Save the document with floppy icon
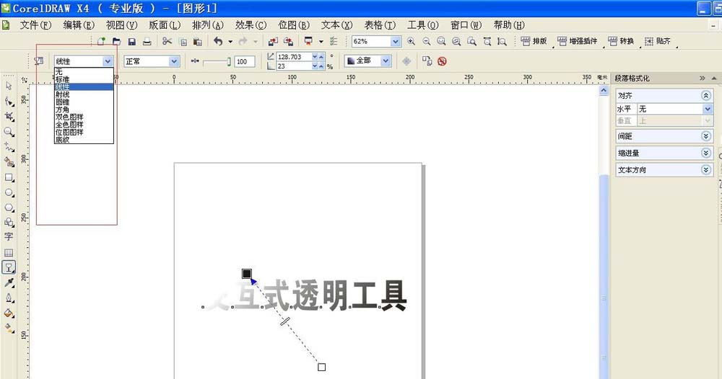This screenshot has width=722, height=379. point(131,42)
